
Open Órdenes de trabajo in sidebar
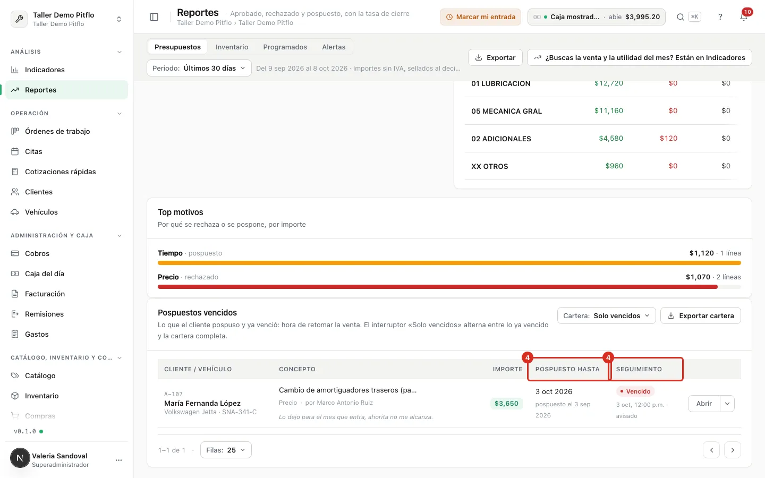pyautogui.click(x=67, y=131)
